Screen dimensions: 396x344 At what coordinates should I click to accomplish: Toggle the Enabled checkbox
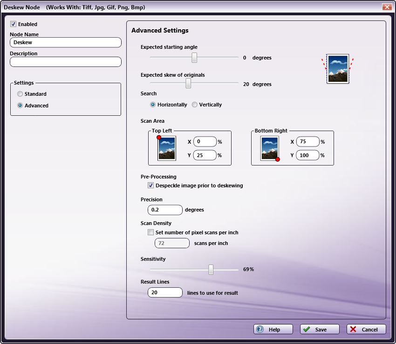13,24
